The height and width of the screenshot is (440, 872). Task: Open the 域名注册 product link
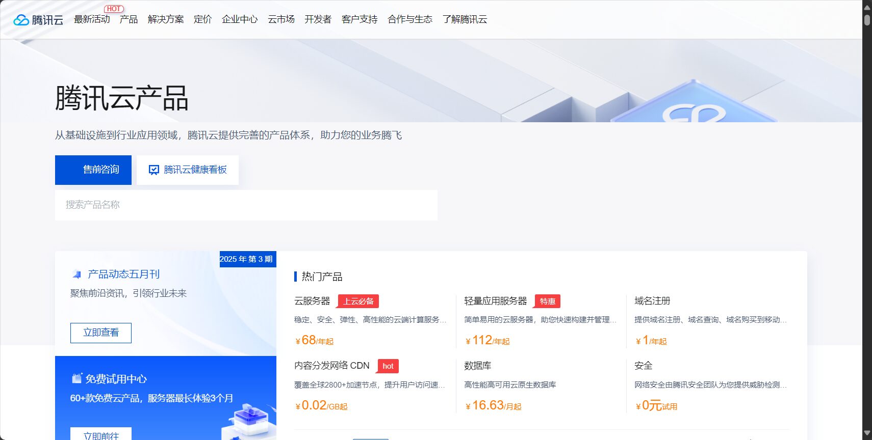click(x=652, y=301)
